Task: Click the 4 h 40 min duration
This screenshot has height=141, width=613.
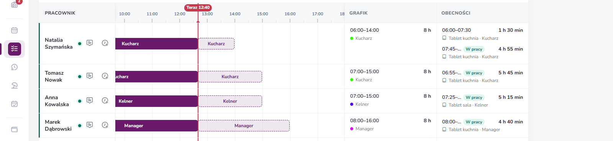Action: pyautogui.click(x=511, y=121)
